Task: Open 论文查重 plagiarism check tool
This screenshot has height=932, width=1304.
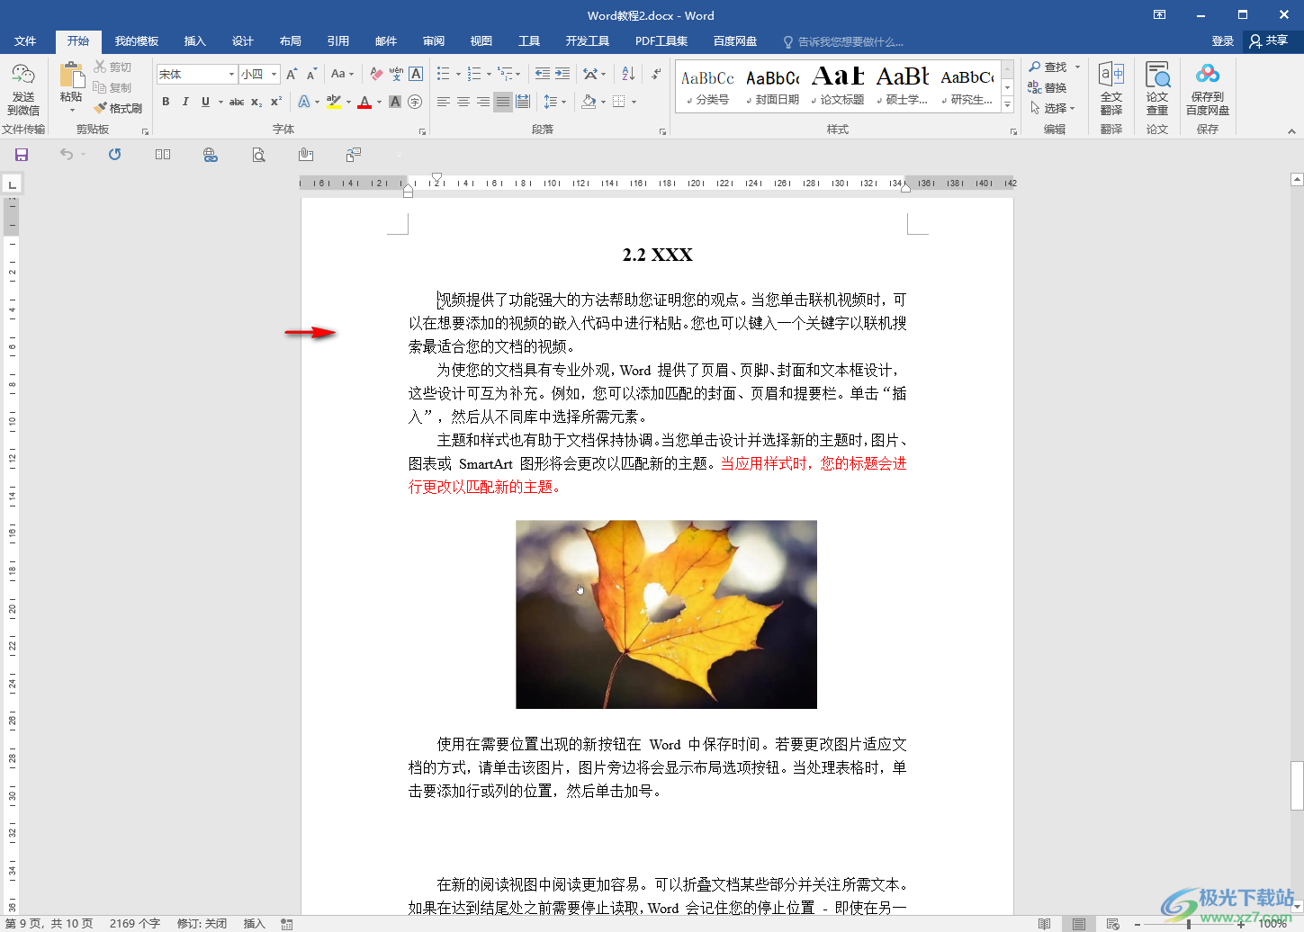Action: [x=1157, y=89]
